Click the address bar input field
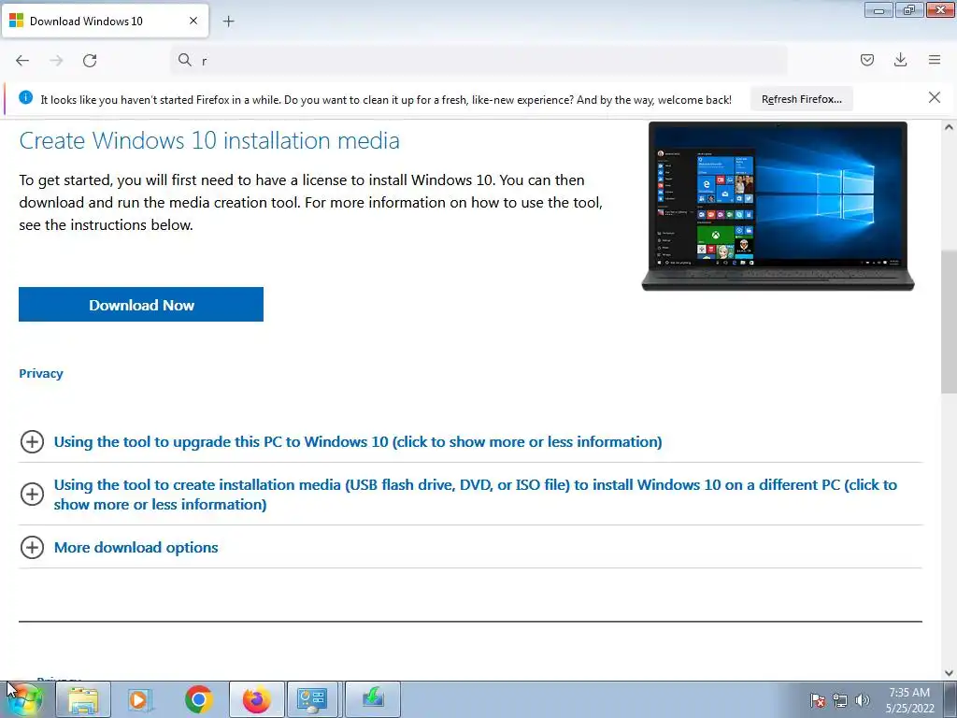Image resolution: width=957 pixels, height=718 pixels. [x=479, y=60]
